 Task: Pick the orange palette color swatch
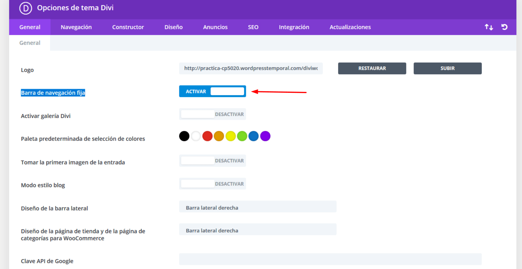[219, 136]
